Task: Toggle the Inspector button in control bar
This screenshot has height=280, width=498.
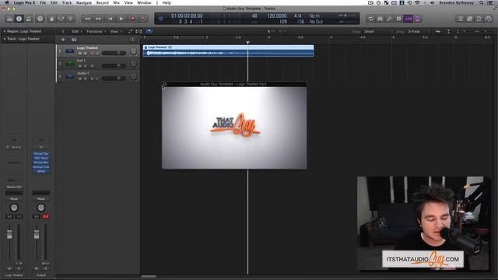Action: (19, 19)
